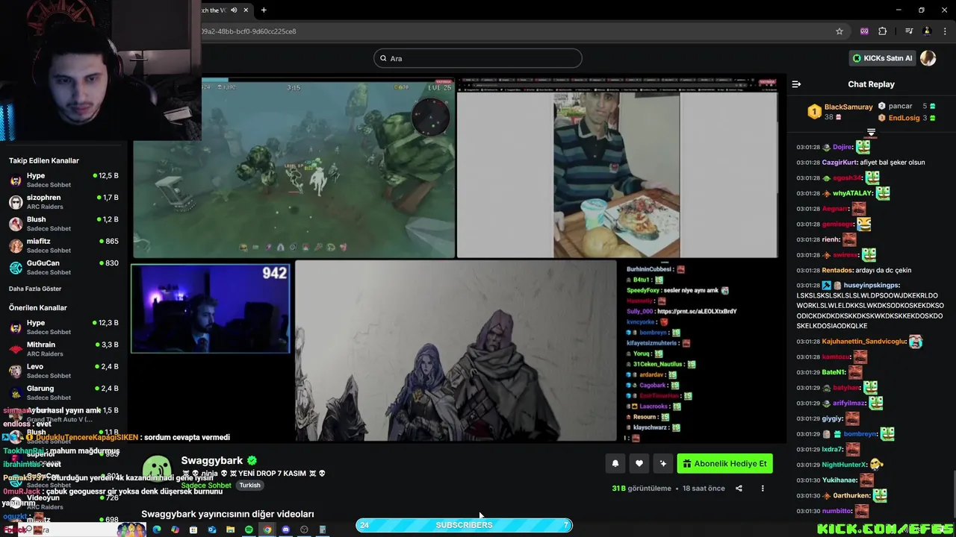Open the Glarung recommended channel
Viewport: 956px width, 537px height.
63,392
